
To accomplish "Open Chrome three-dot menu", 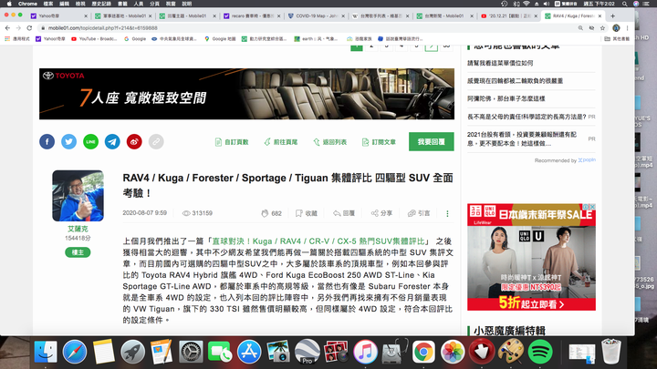I will click(x=627, y=28).
